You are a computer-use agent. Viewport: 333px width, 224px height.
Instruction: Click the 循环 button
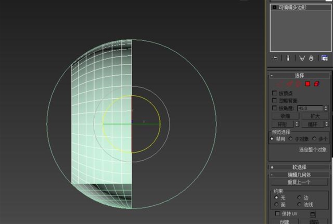[313, 124]
